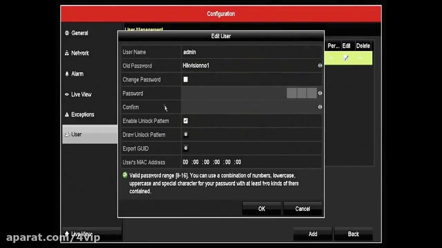Toggle visibility of the Password field
The width and height of the screenshot is (442, 248).
click(x=320, y=93)
